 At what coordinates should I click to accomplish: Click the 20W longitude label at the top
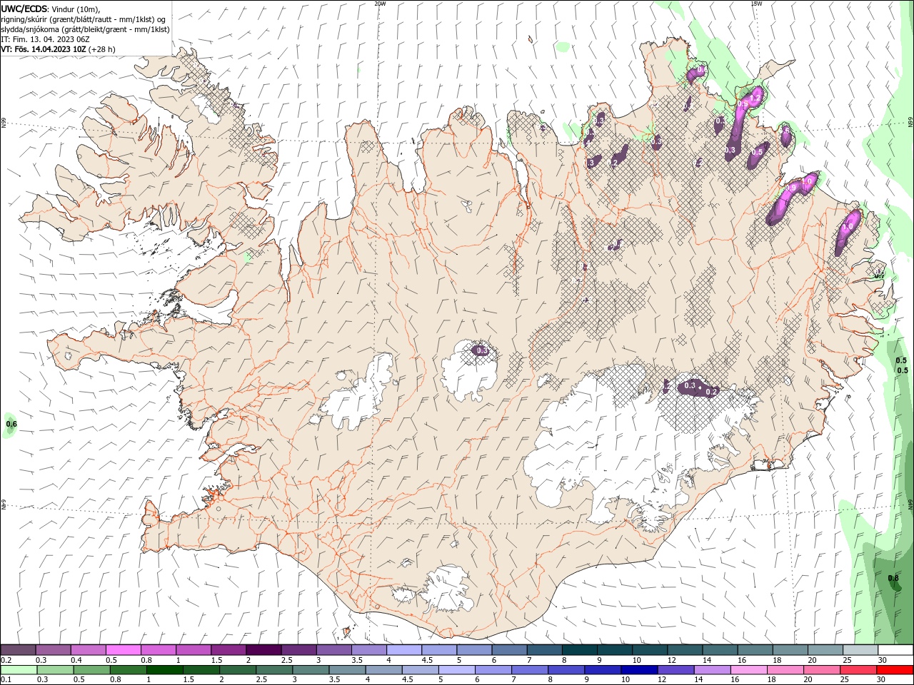pos(380,4)
